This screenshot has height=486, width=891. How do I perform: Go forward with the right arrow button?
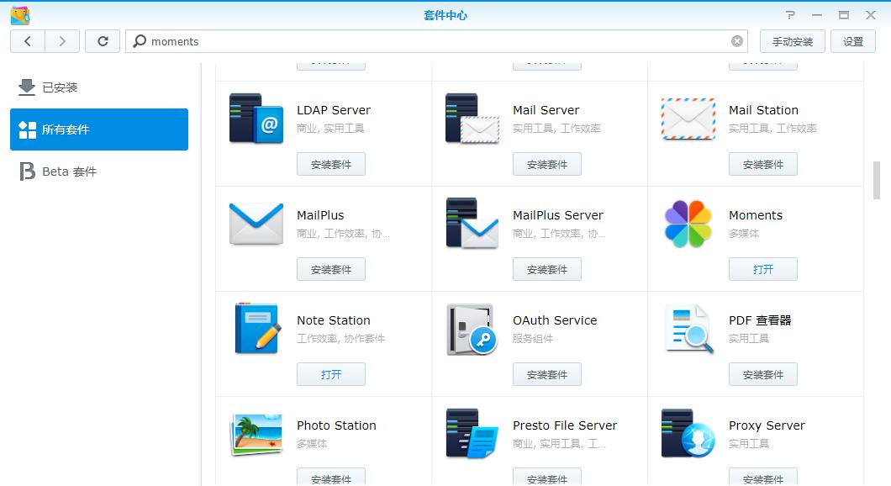(62, 41)
